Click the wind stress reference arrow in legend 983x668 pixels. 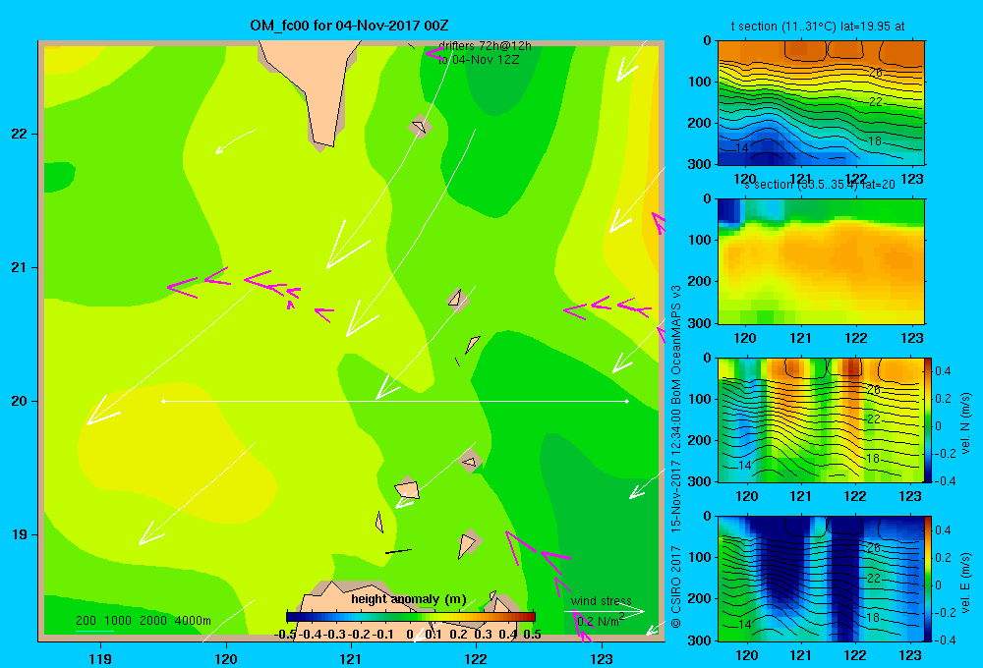coord(605,611)
